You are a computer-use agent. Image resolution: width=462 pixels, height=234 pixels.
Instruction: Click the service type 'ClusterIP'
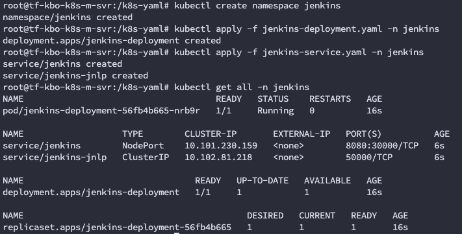(146, 158)
